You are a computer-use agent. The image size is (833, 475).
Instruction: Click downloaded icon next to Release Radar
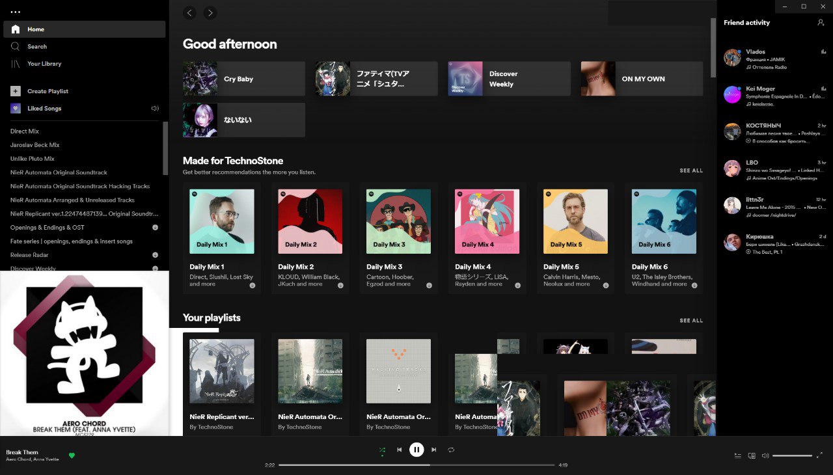[155, 255]
